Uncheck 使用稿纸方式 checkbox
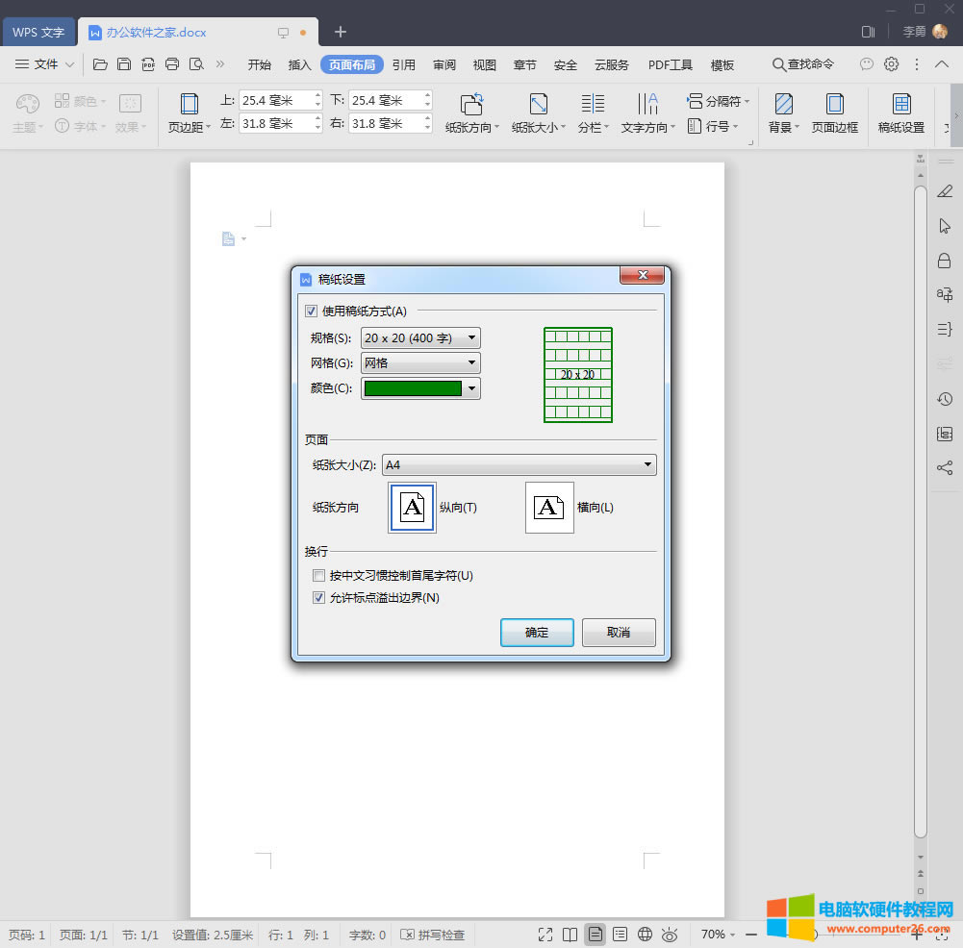This screenshot has width=963, height=948. click(x=312, y=311)
